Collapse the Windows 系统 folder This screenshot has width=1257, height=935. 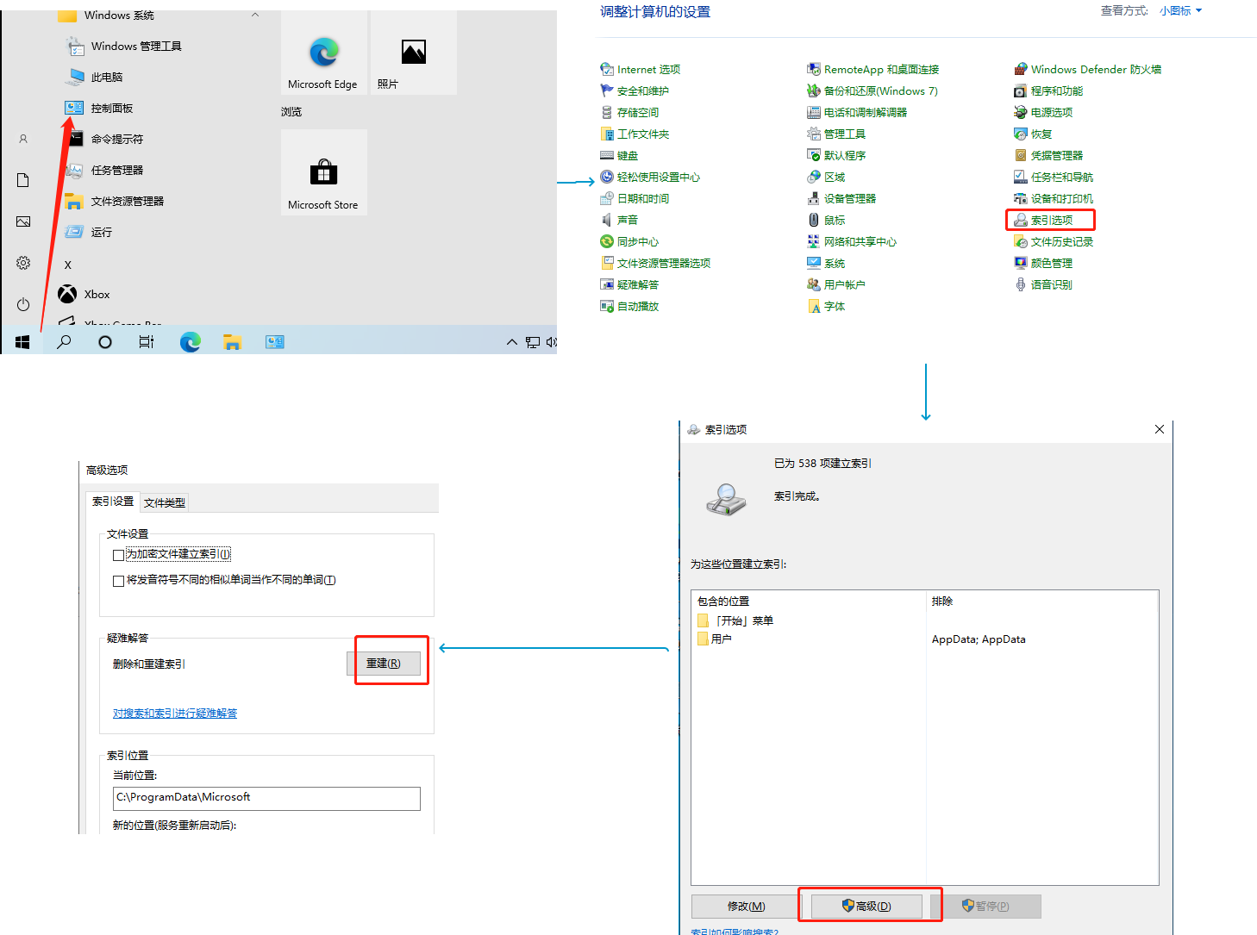coord(255,15)
